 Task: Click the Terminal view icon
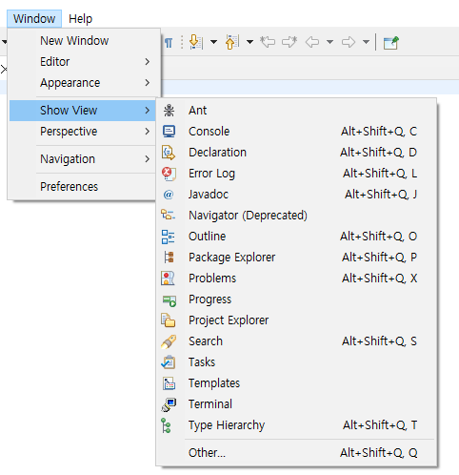point(169,404)
